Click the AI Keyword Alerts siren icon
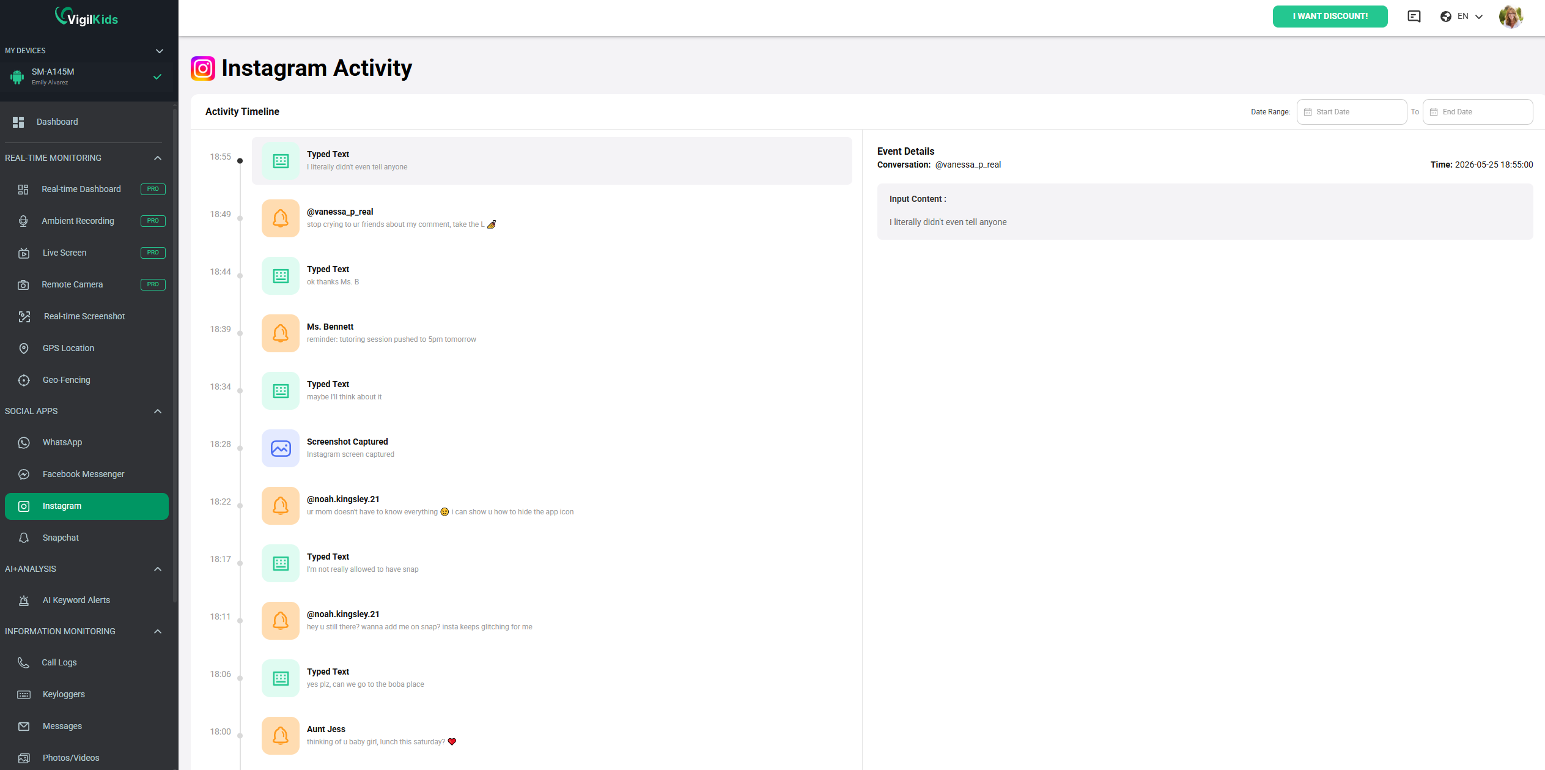The image size is (1545, 770). pos(24,601)
